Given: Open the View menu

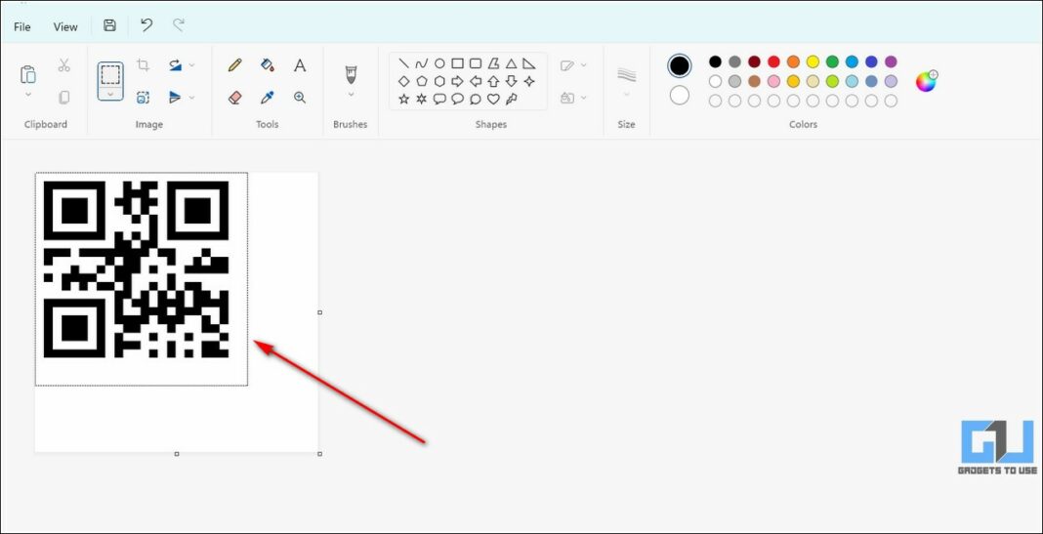Looking at the screenshot, I should point(65,26).
